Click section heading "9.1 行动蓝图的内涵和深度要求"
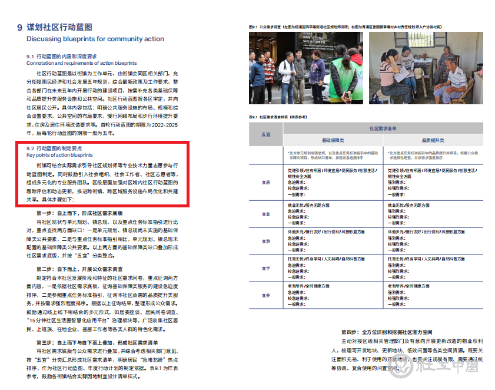 tap(62, 56)
